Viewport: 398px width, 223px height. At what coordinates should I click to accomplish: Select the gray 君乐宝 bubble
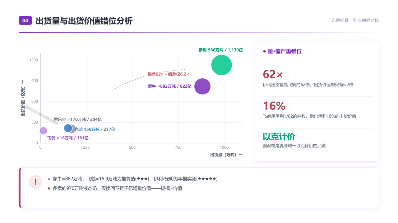[73, 129]
